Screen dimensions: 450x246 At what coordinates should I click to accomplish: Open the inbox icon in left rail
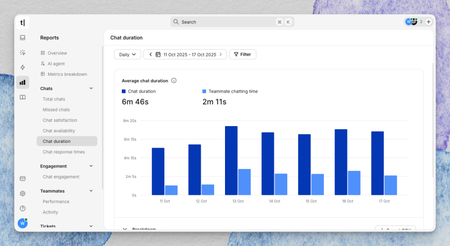(x=22, y=38)
